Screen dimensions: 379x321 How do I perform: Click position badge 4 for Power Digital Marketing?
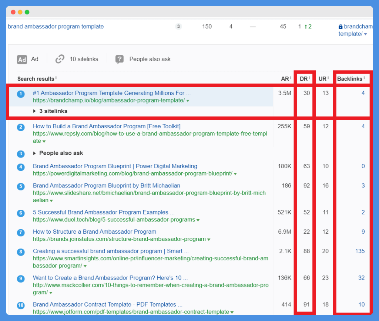(x=21, y=167)
